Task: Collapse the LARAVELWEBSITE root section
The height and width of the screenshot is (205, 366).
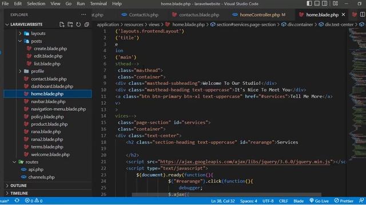Action: (x=26, y=24)
